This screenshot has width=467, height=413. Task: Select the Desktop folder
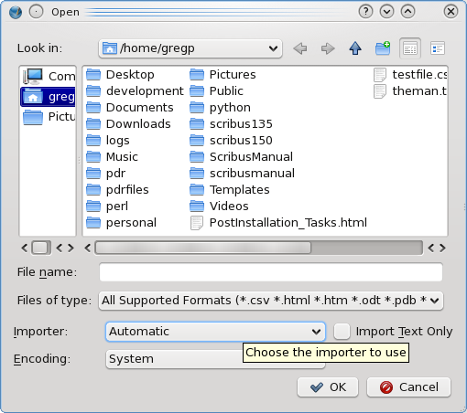120,75
